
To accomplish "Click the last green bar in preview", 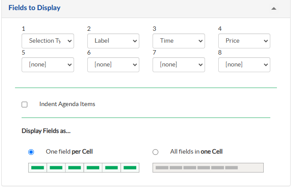I will point(130,168).
